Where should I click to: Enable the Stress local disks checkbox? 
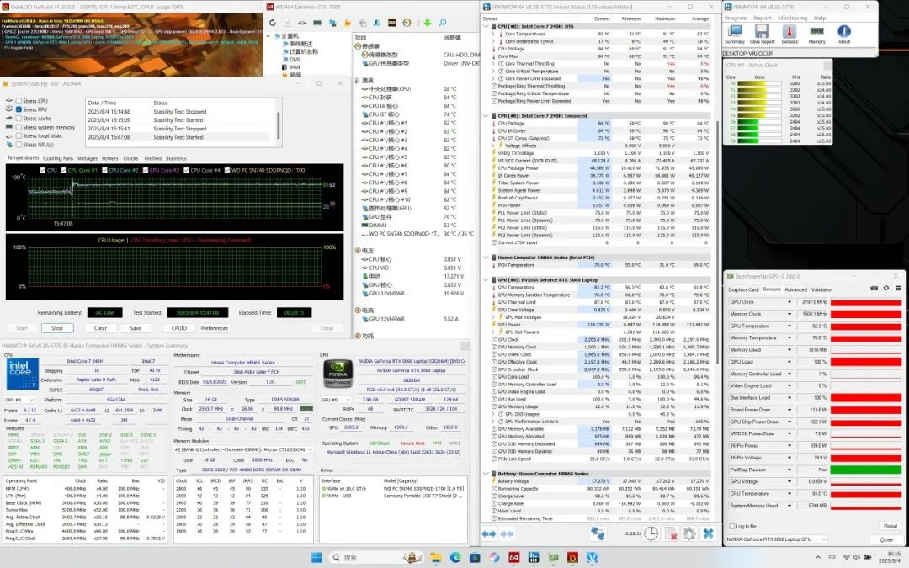coord(19,136)
